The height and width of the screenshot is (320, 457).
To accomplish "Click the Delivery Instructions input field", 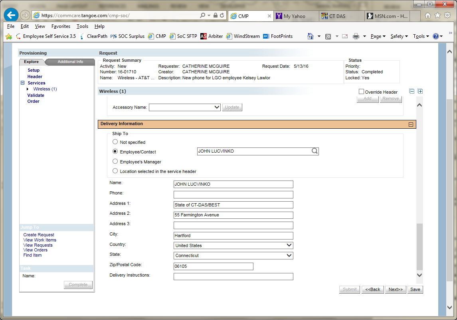I will [233, 276].
